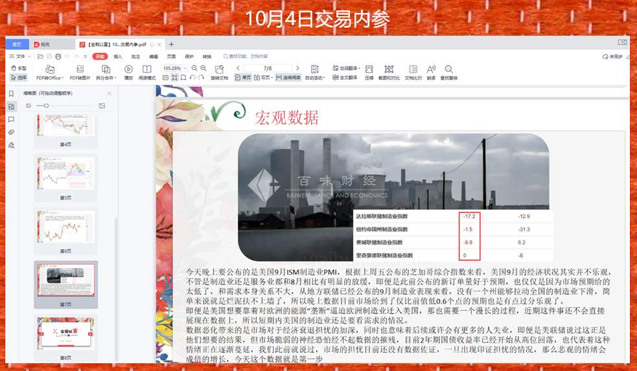
Task: Switch to the 编辑 ribbon tab
Action: (154, 56)
